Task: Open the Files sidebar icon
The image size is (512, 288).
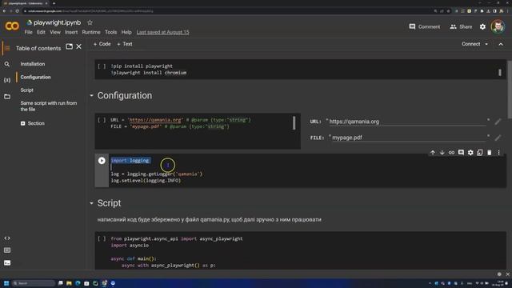Action: point(7,96)
